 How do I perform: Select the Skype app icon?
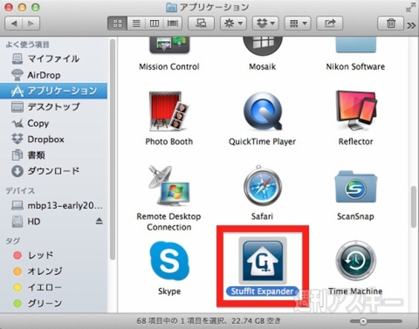(x=169, y=261)
